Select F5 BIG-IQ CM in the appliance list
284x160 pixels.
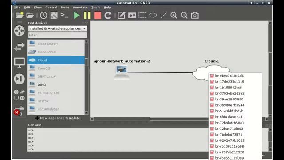click(x=56, y=93)
